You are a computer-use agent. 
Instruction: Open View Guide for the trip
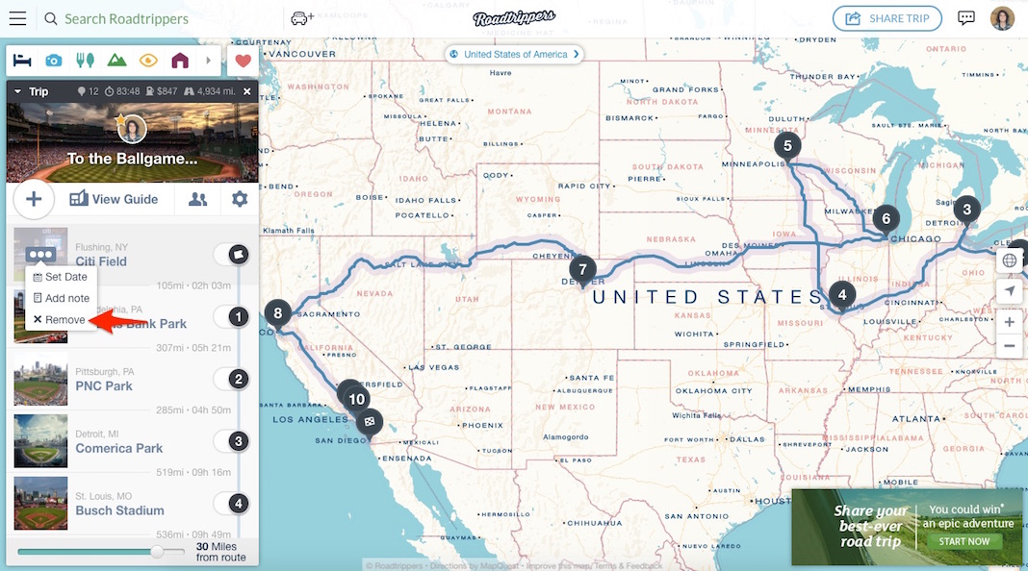pyautogui.click(x=114, y=199)
